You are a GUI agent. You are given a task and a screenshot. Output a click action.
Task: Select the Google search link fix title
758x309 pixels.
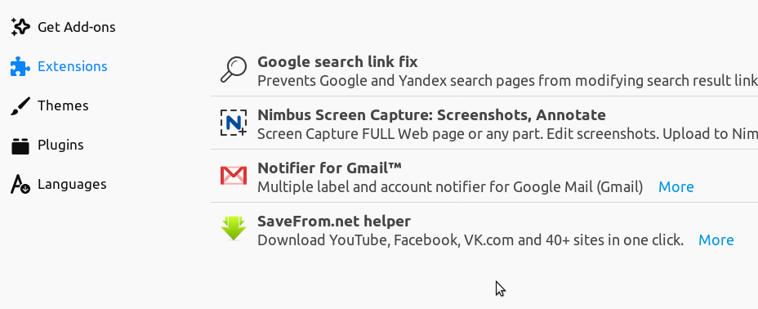(x=337, y=62)
